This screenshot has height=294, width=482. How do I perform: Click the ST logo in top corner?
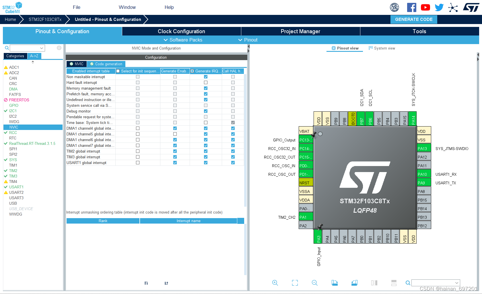471,7
